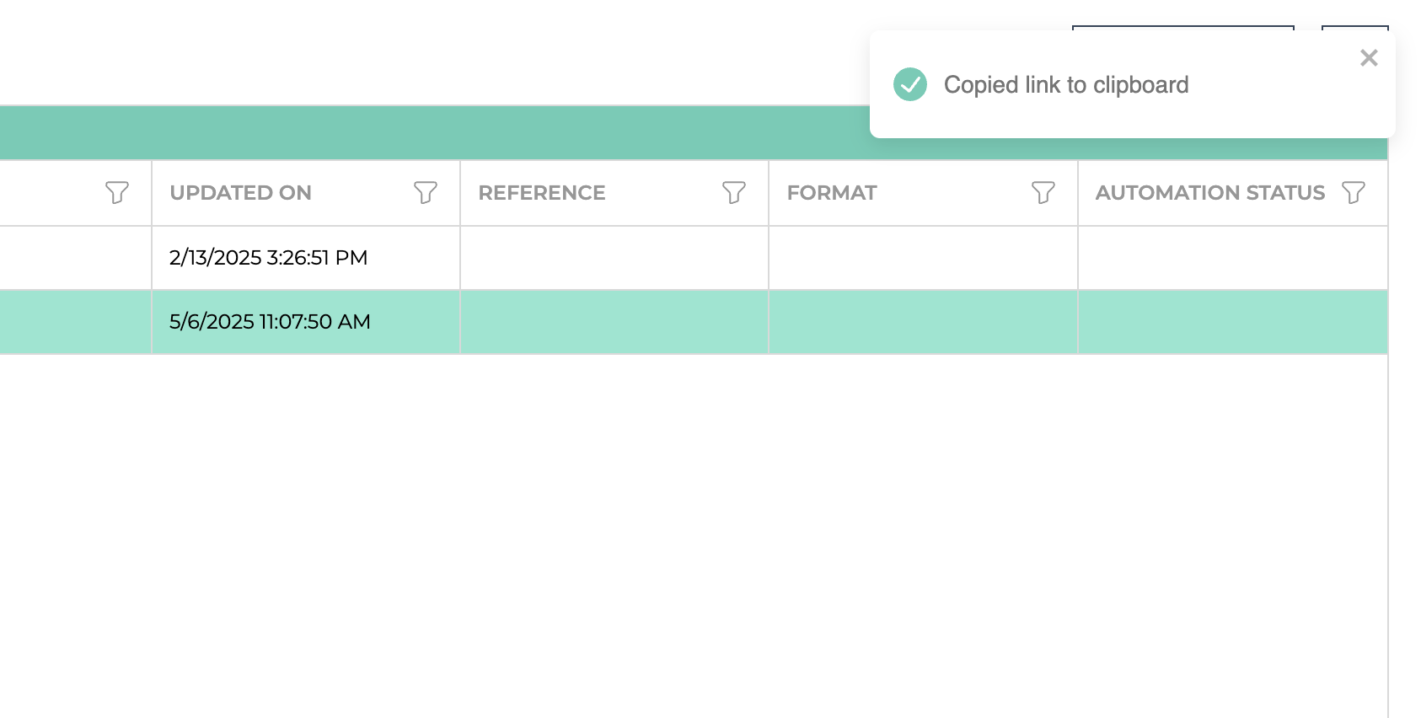
Task: Click the Copied link to clipboard message
Action: 1066,85
